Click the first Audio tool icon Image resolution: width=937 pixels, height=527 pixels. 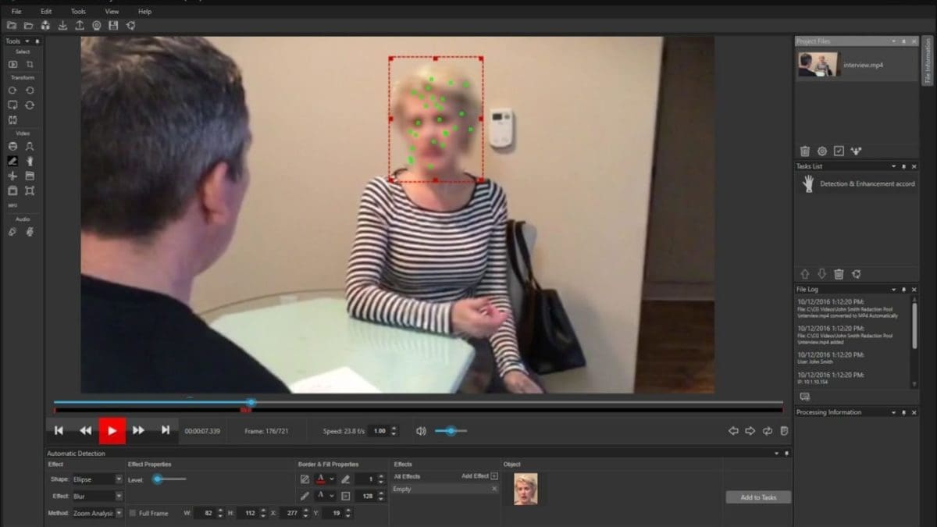coord(12,232)
